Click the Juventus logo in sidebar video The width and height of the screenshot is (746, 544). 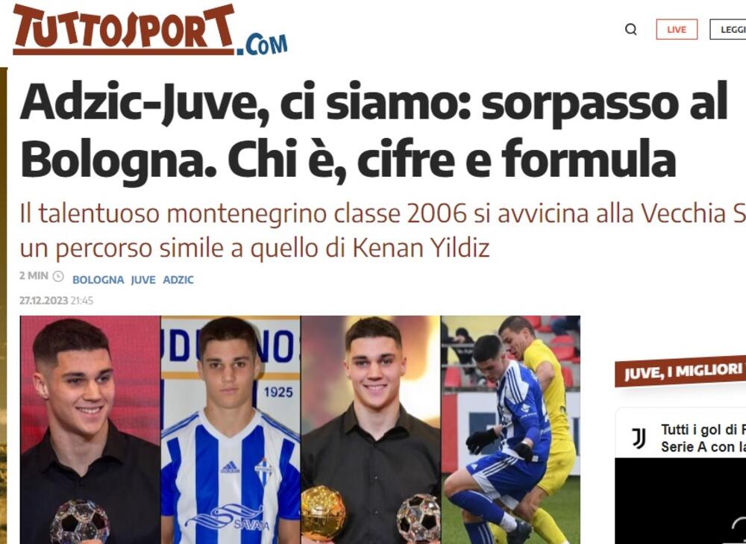coord(639,438)
